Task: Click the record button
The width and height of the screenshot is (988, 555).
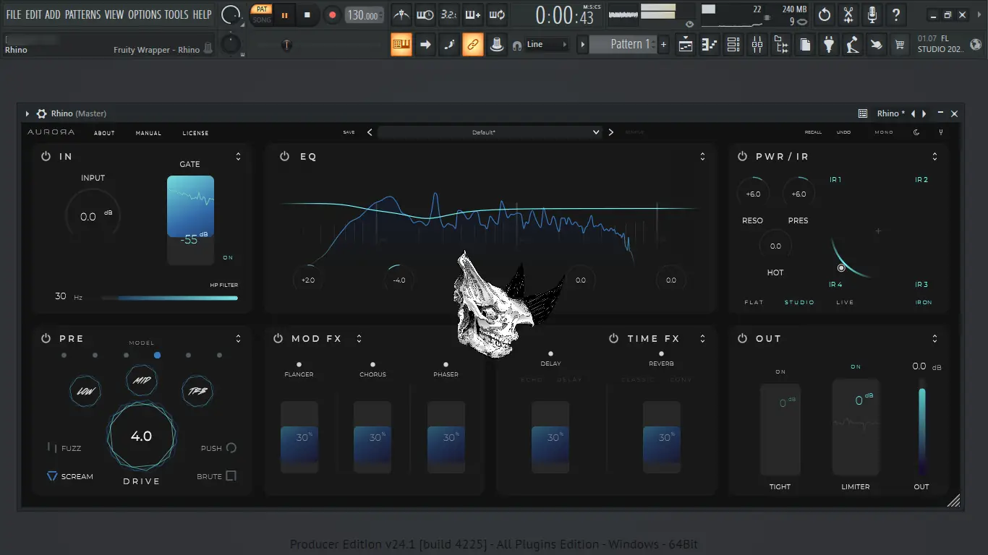Action: click(x=332, y=14)
